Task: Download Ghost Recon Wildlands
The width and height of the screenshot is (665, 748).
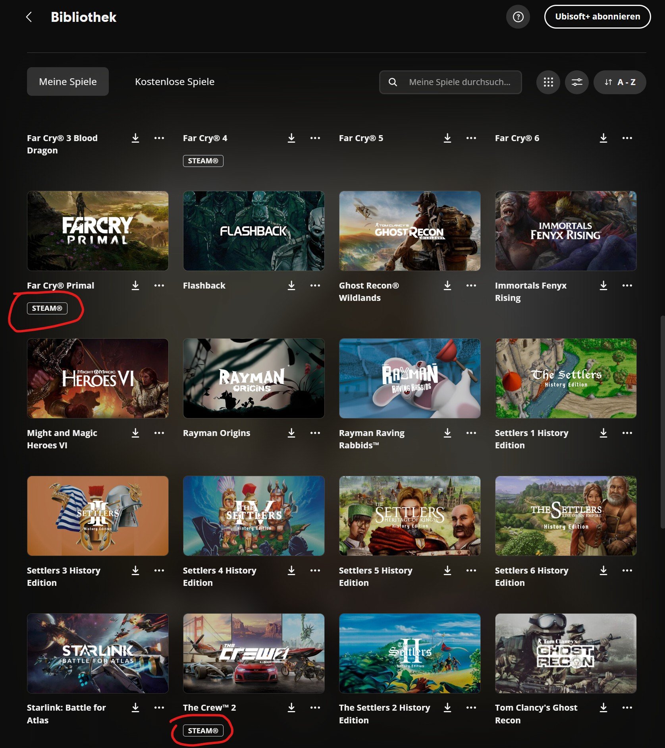Action: tap(447, 285)
